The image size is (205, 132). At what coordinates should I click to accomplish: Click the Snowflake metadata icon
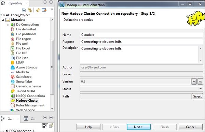click(x=13, y=82)
